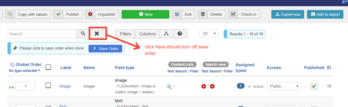Open the Image field label link
This screenshot has width=348, height=107.
(x=65, y=86)
